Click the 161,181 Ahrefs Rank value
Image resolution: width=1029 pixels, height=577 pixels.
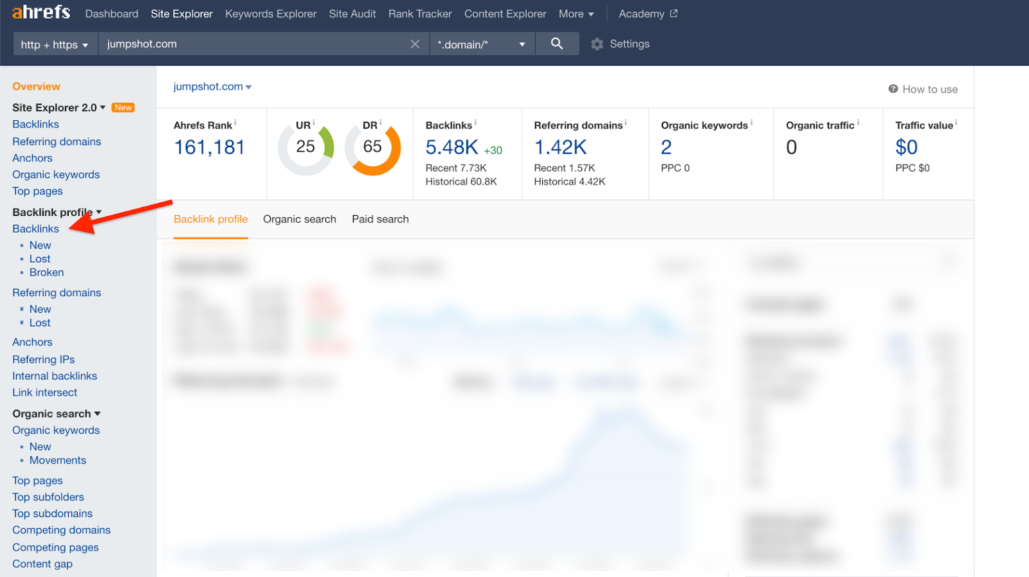tap(209, 147)
